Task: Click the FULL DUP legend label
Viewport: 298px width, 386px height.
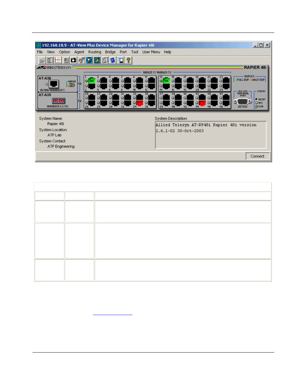Action: (243, 80)
